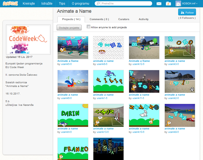Open Istražite menu
203x160 pixels.
tap(47, 3)
